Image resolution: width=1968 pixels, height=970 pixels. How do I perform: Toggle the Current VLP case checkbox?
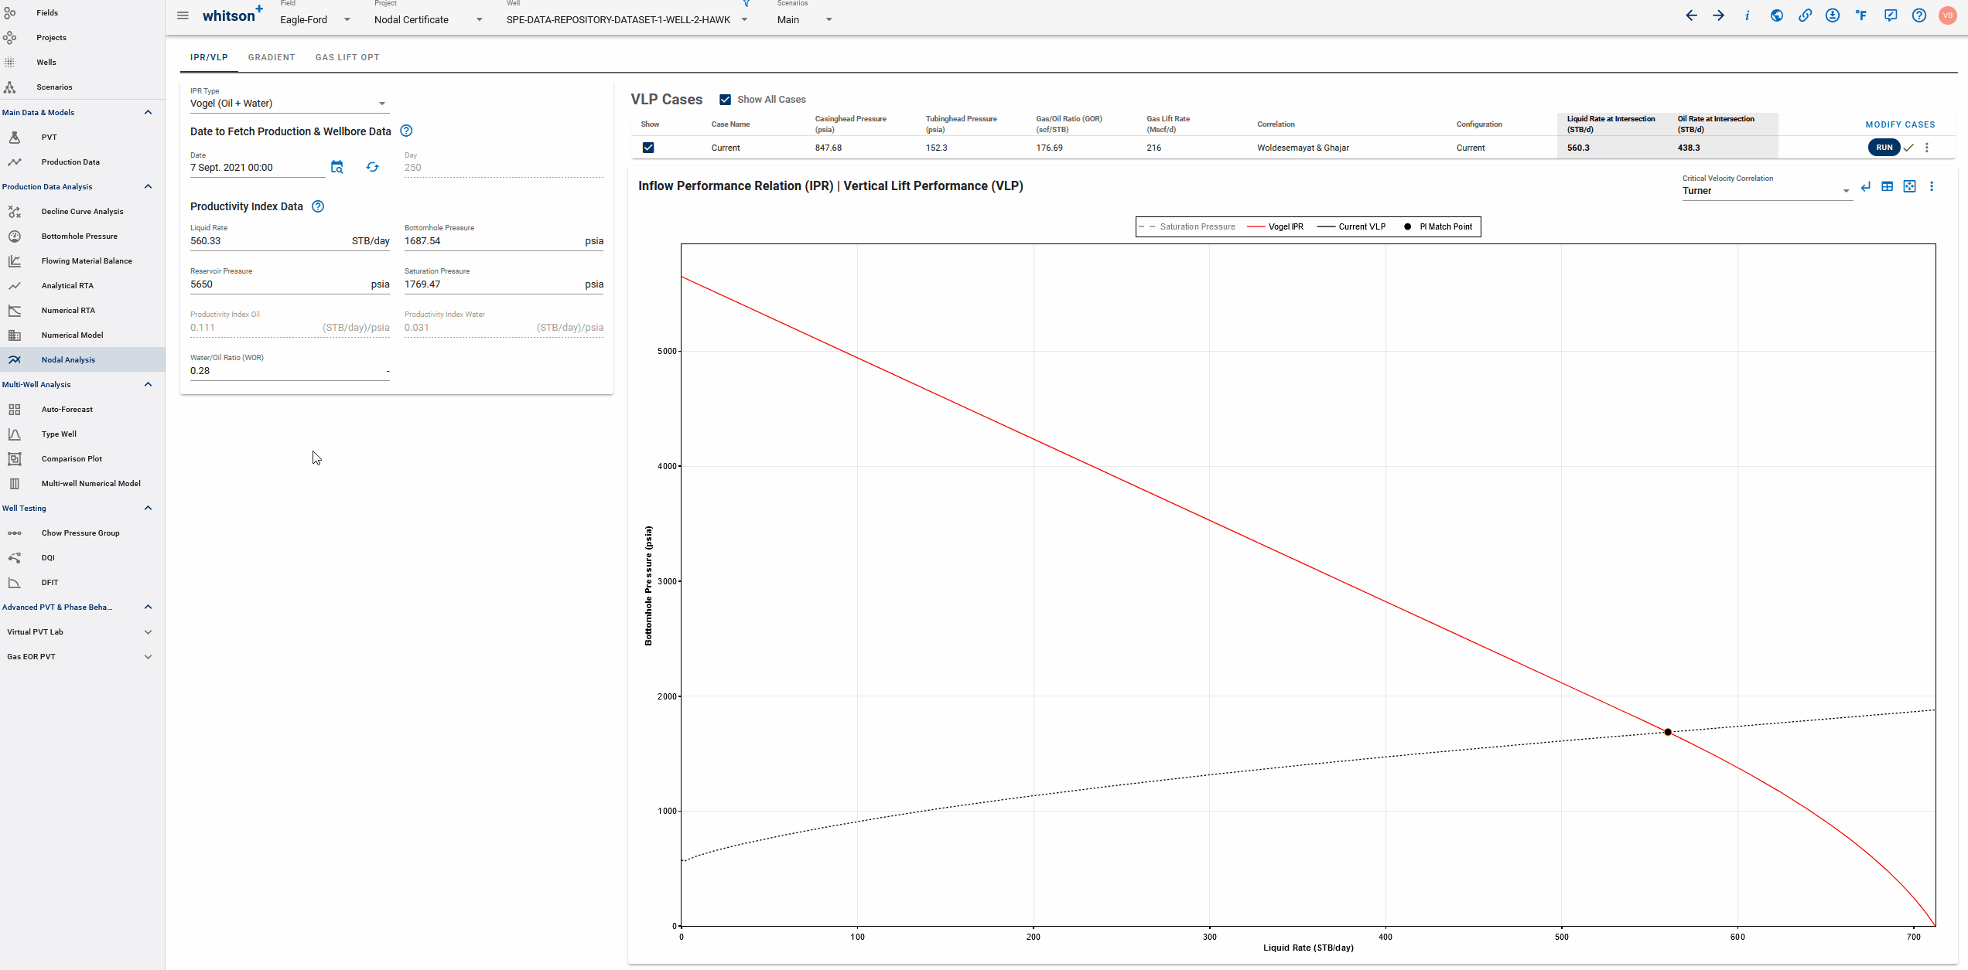point(647,147)
